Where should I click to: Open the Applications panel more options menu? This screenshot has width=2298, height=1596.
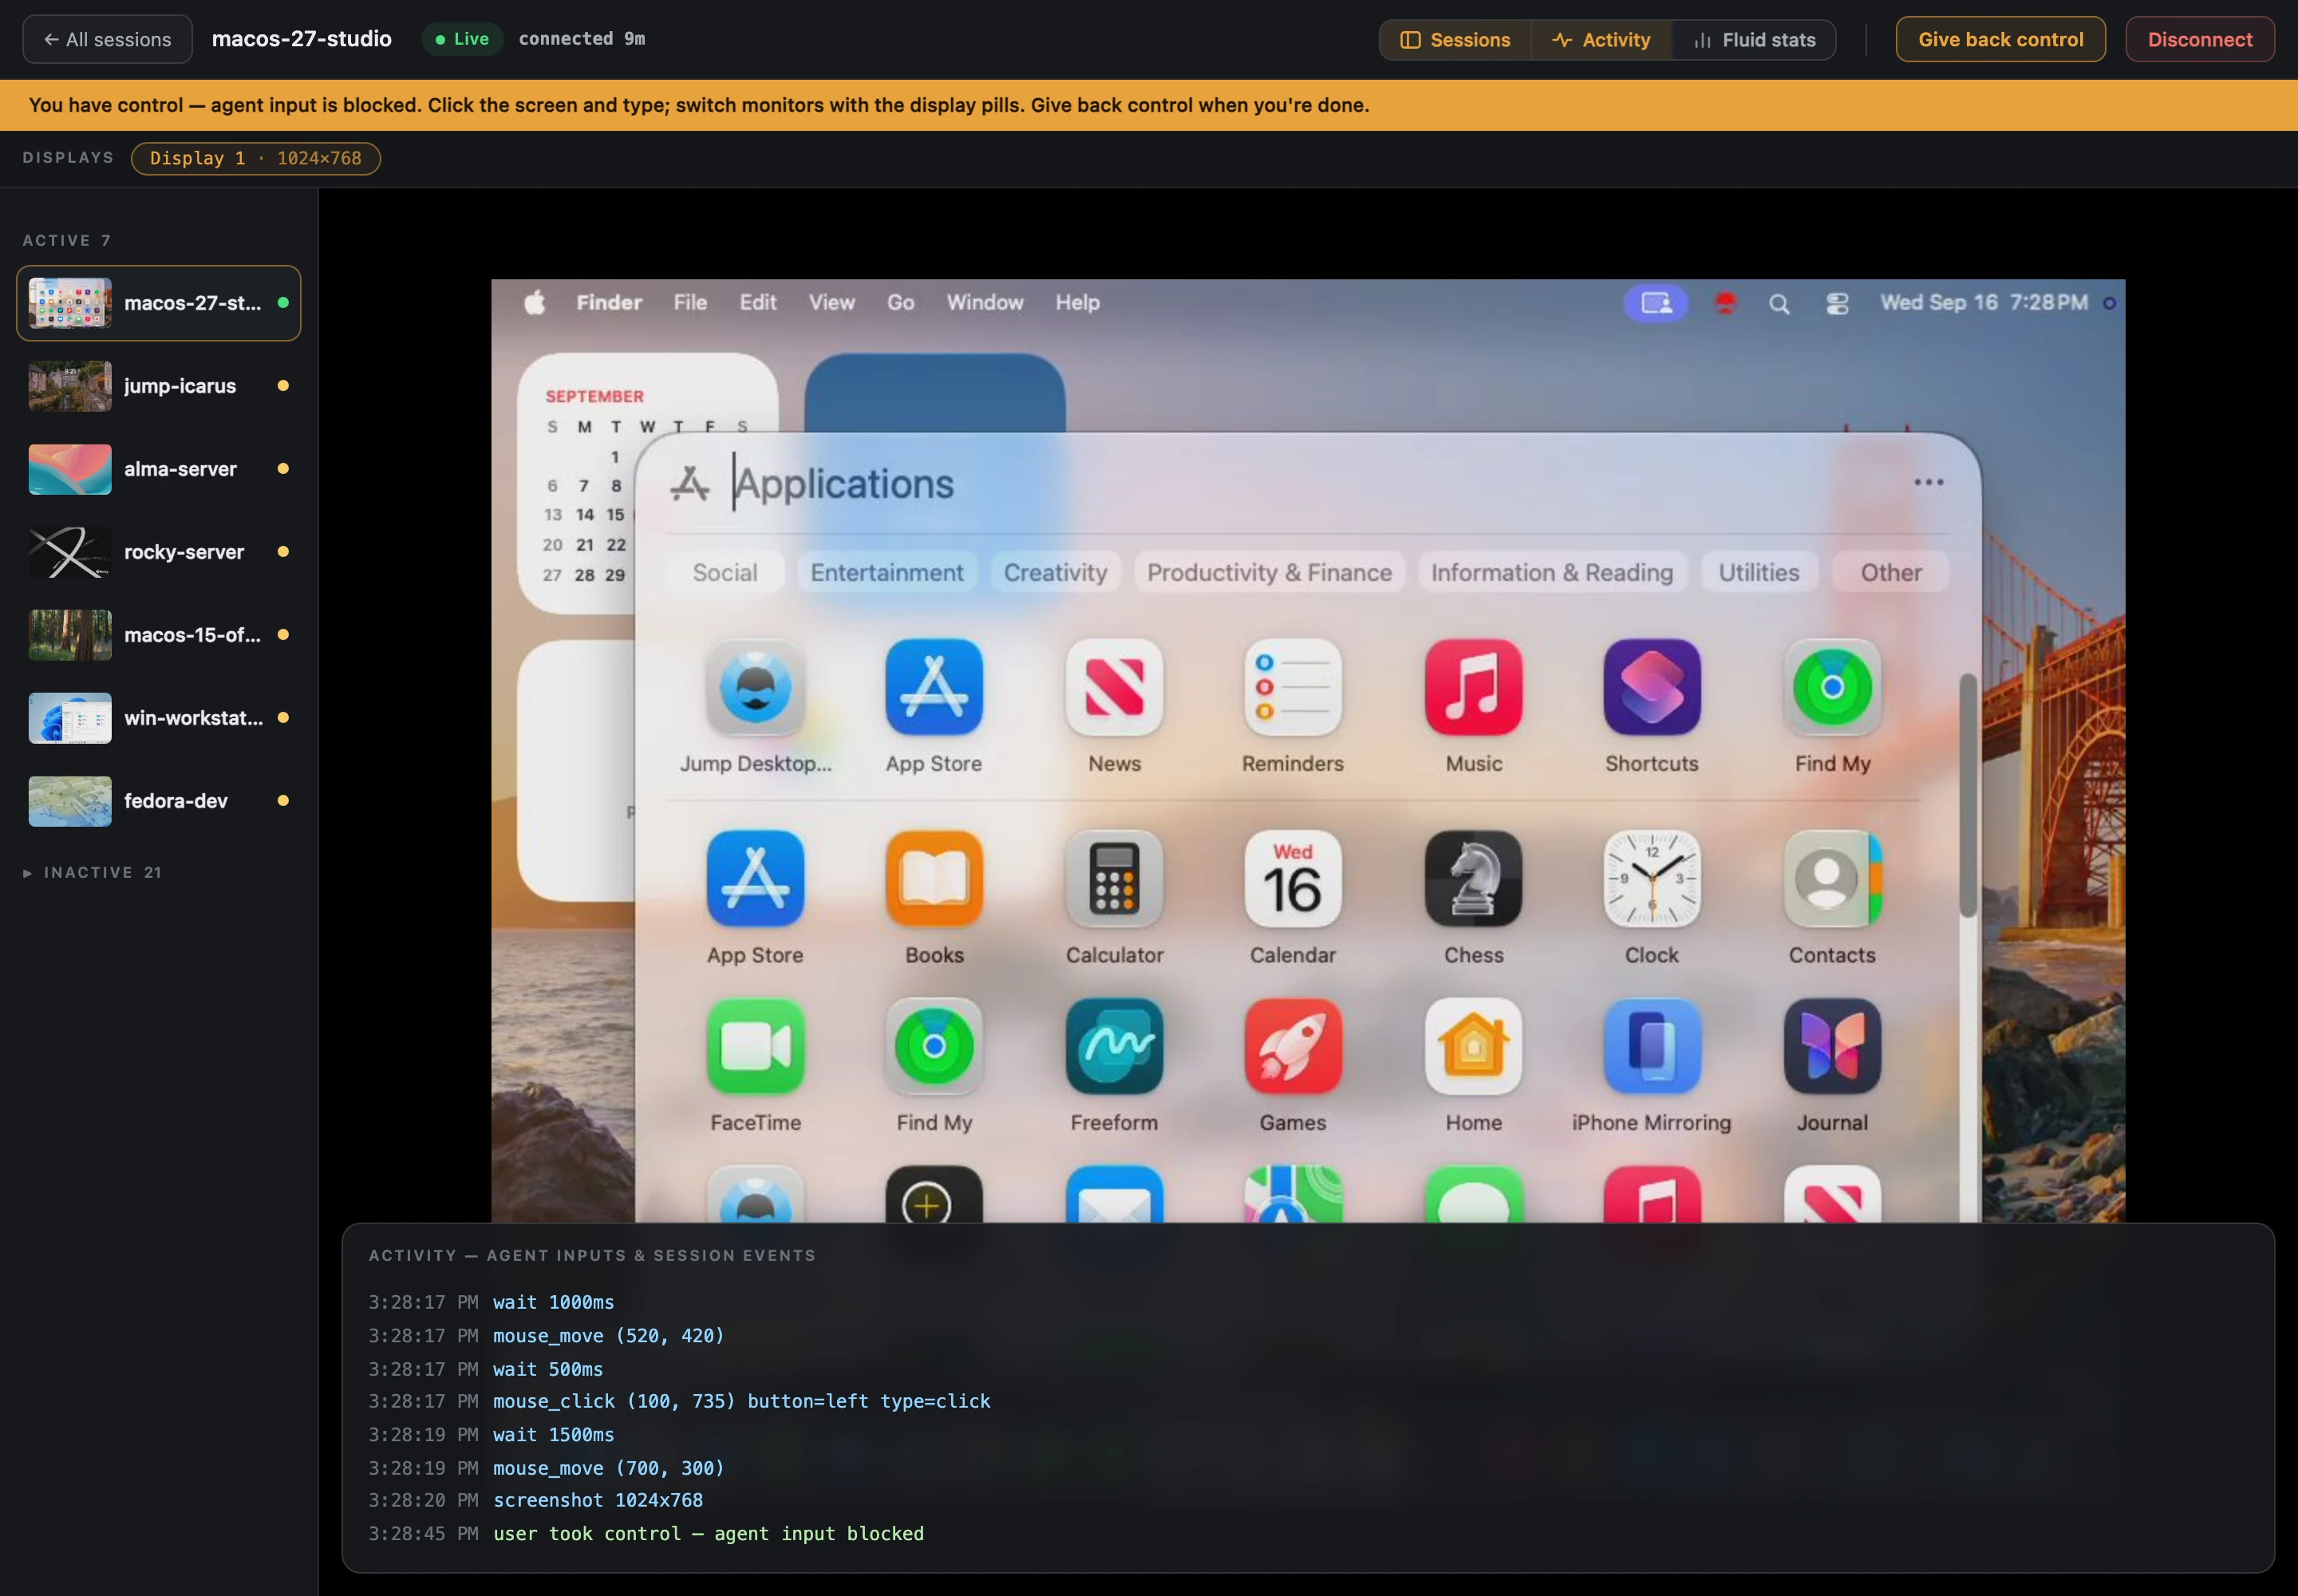coord(1928,482)
